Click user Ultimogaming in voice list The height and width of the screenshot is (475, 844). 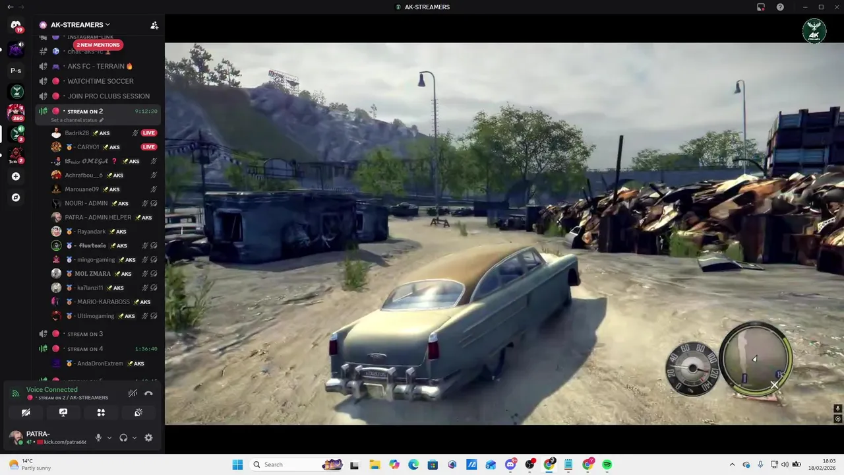coord(105,316)
